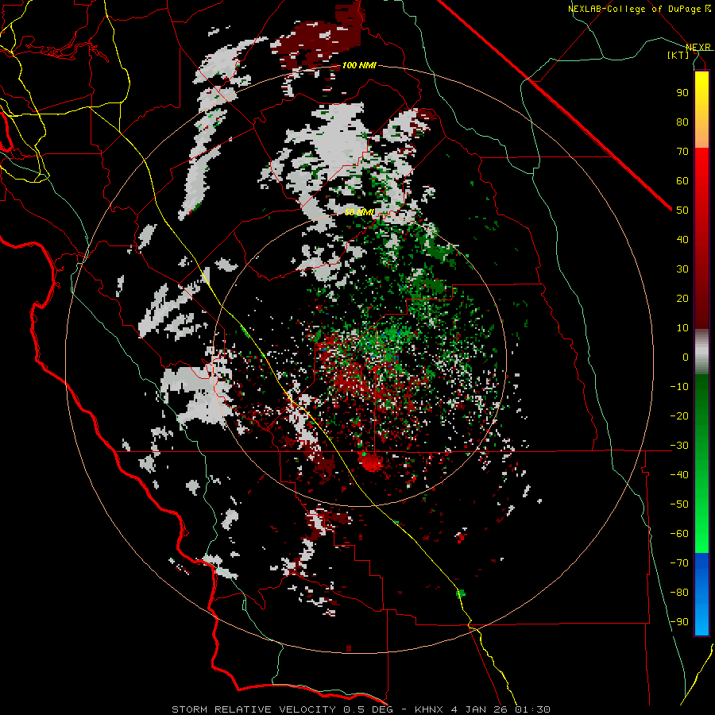715x715 pixels.
Task: Click the -20 scale label
Action: [679, 415]
